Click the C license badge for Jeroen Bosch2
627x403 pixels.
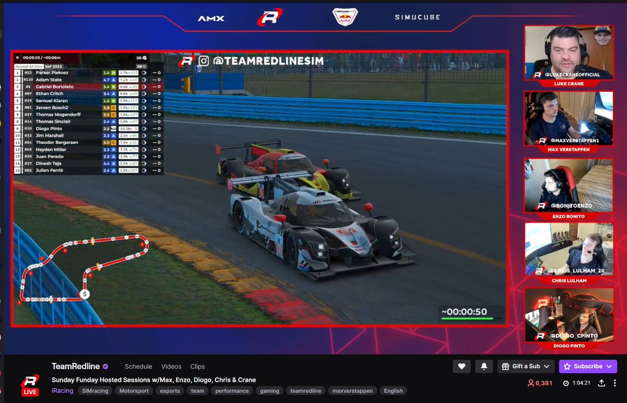[x=113, y=107]
